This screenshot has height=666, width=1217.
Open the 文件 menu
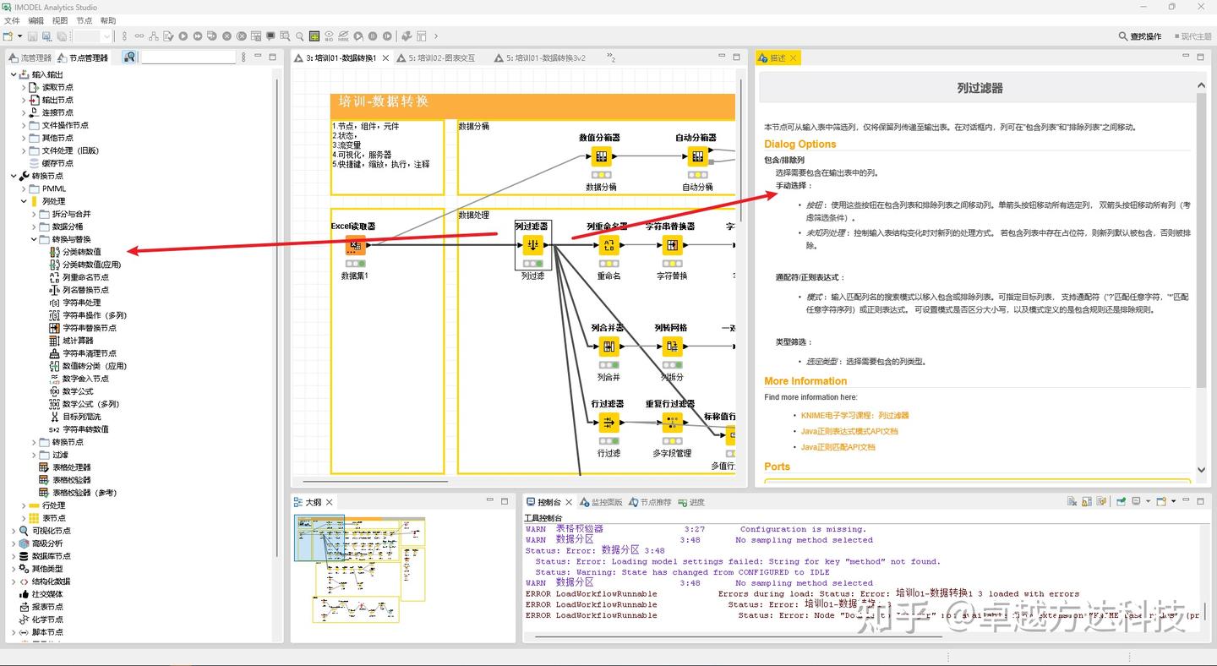12,20
